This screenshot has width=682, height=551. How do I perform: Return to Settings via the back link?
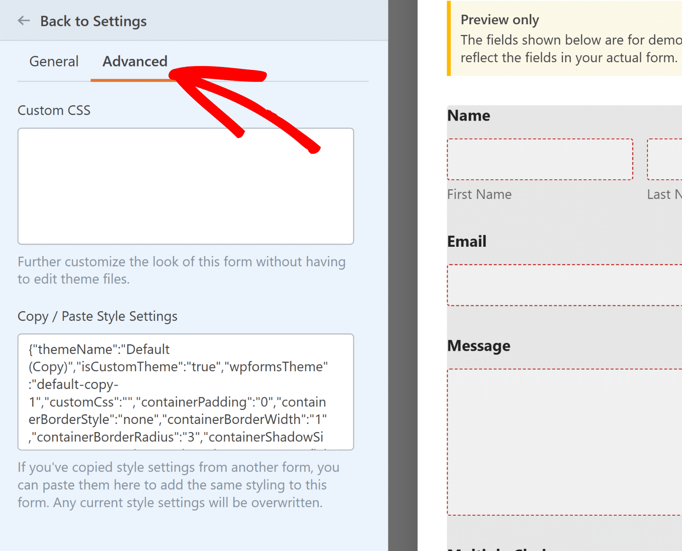93,21
